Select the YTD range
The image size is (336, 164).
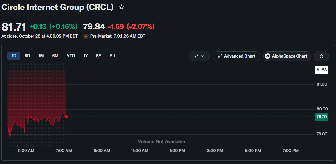pyautogui.click(x=71, y=56)
